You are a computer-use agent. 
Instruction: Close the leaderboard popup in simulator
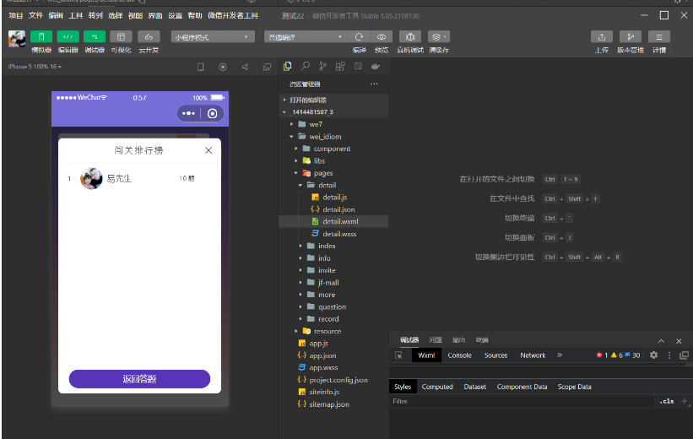tap(208, 150)
